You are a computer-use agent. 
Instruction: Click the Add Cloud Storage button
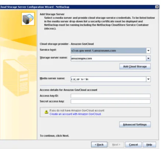click(135, 66)
